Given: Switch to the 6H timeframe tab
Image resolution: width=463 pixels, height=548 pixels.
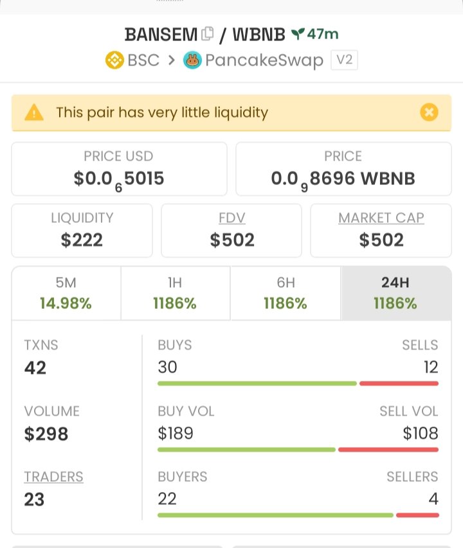Looking at the screenshot, I should pyautogui.click(x=286, y=293).
